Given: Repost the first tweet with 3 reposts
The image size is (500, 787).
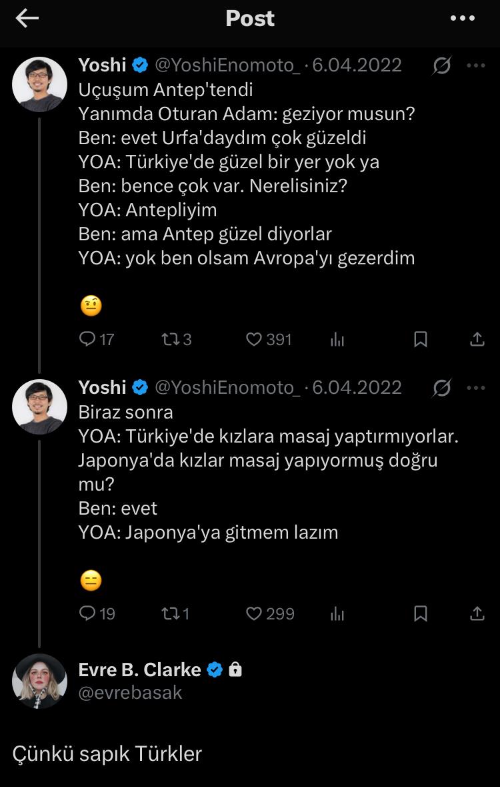Looking at the screenshot, I should [x=169, y=339].
